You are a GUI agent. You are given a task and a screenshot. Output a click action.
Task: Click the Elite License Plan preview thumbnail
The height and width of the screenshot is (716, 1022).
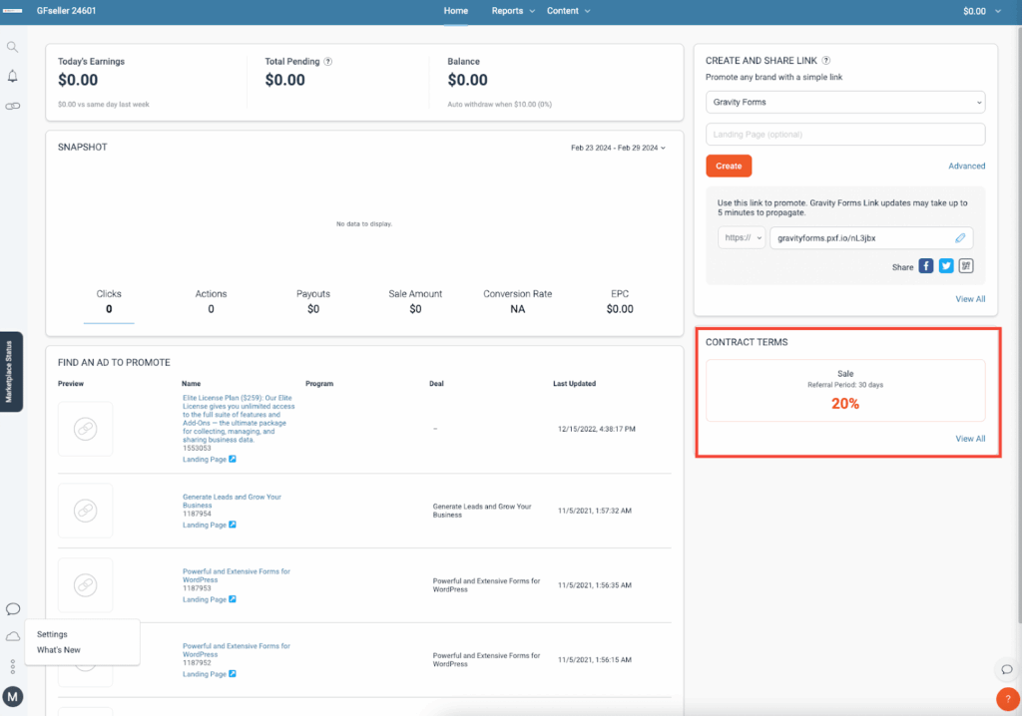(86, 429)
